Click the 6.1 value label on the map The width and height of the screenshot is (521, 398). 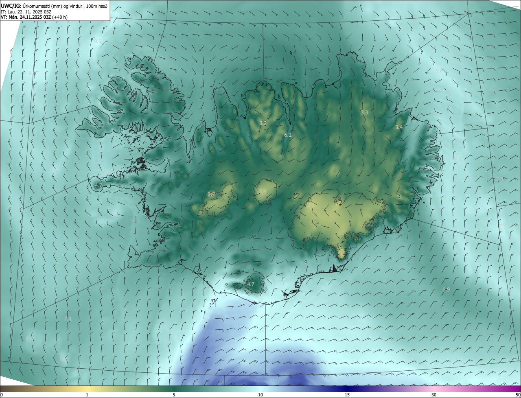[x=288, y=135]
